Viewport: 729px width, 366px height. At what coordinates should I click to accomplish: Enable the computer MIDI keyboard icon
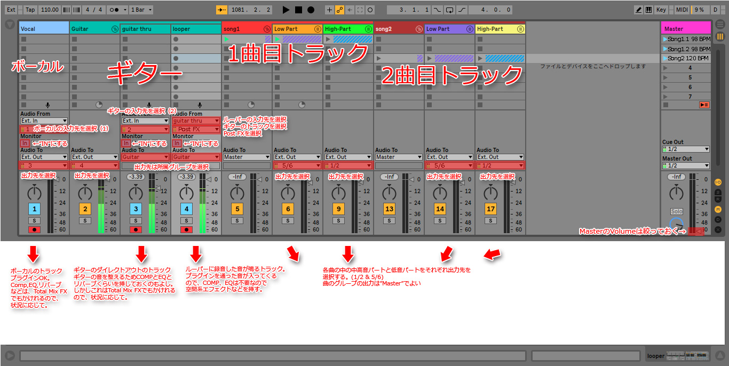pos(648,10)
